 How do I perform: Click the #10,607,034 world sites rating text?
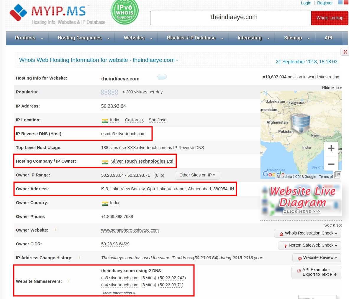[301, 77]
